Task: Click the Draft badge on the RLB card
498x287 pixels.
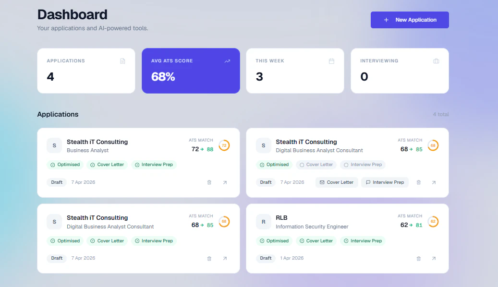Action: click(266, 258)
